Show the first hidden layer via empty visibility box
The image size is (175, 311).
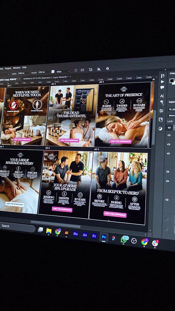click(167, 219)
